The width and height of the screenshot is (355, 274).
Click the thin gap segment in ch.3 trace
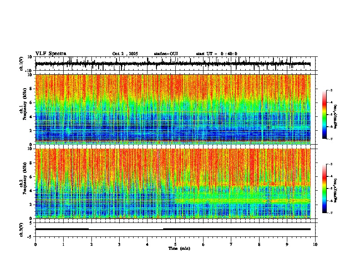click(x=126, y=230)
